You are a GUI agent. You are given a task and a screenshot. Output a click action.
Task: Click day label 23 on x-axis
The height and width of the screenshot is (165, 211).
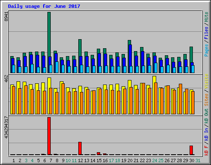(148, 160)
